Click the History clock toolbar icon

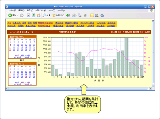[x=68, y=15]
